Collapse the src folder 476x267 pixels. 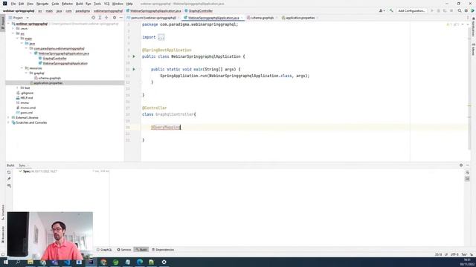click(13, 33)
